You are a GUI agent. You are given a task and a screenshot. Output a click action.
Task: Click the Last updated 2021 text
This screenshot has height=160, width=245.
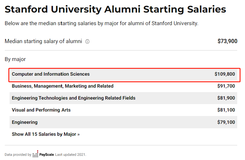(71, 155)
